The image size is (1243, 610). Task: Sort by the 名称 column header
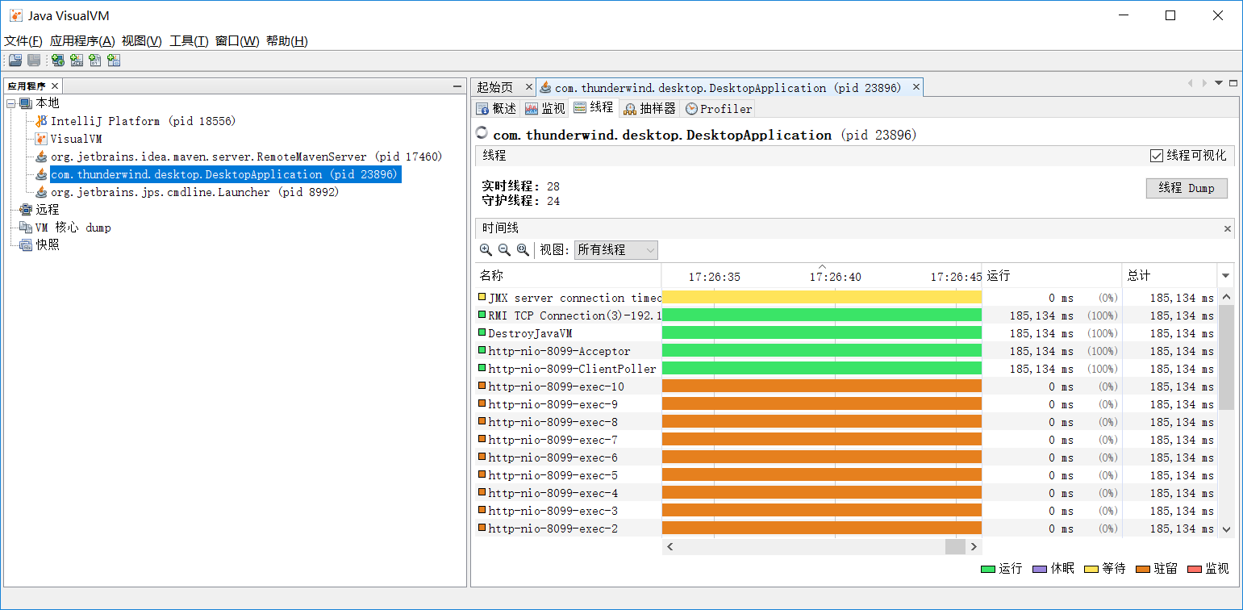point(568,276)
